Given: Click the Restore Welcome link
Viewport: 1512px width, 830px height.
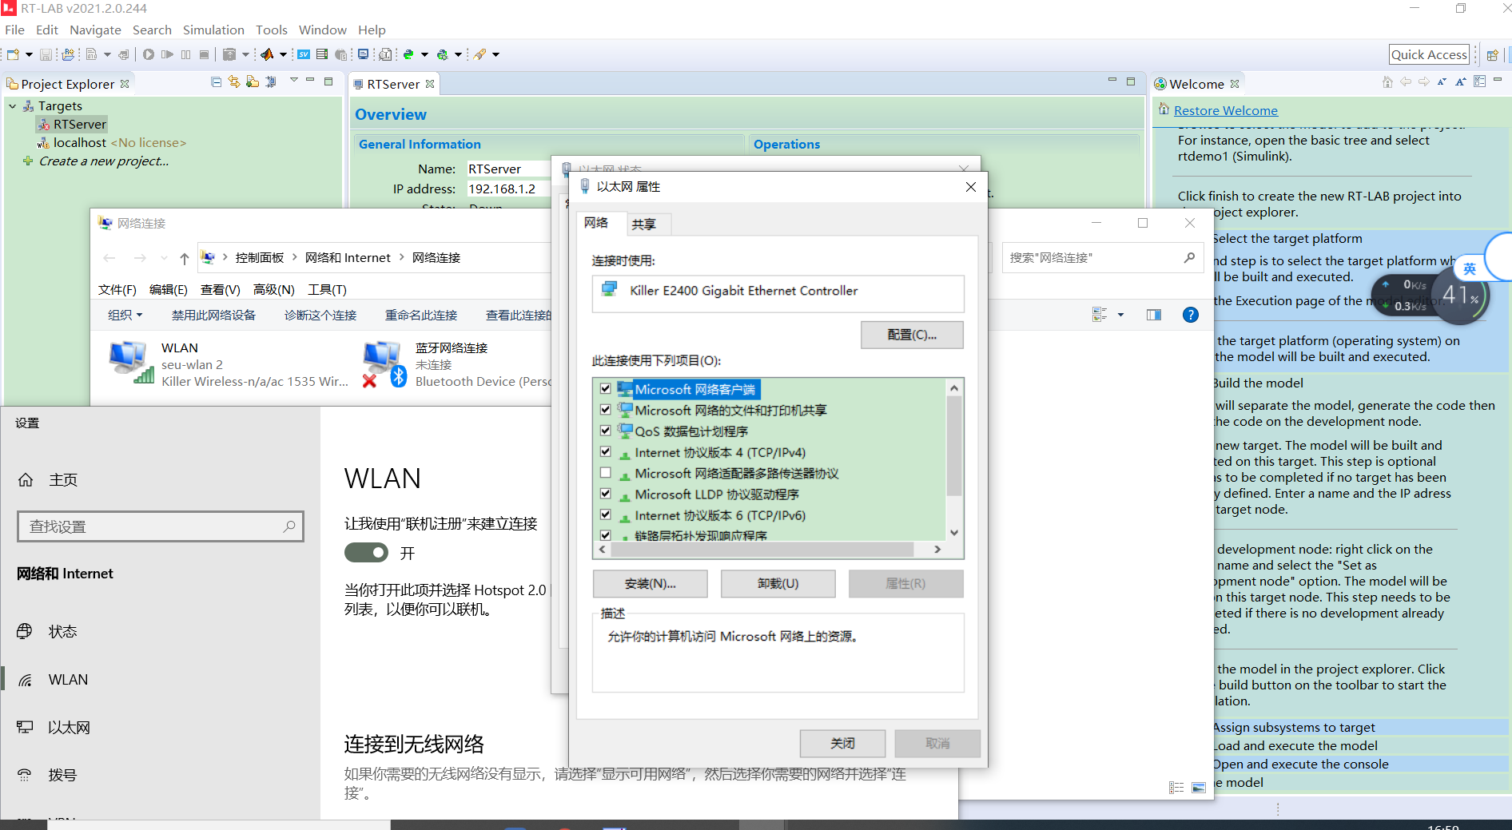Looking at the screenshot, I should [1226, 109].
